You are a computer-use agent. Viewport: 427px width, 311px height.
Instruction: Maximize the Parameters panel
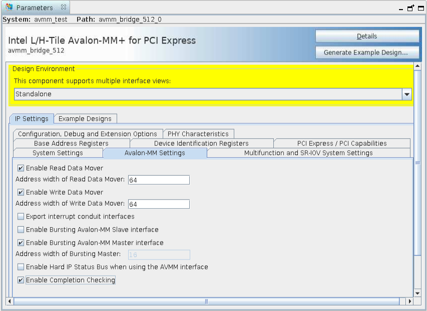[x=421, y=8]
